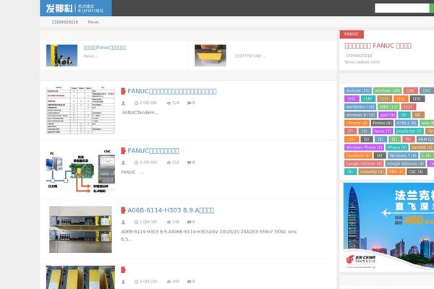Image resolution: width=434 pixels, height=289 pixels.
Task: Open the first FANUC article title link
Action: point(172,91)
